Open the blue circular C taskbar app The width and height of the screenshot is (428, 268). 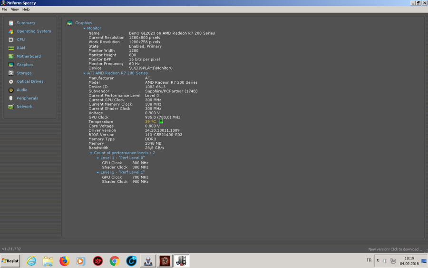[x=131, y=261]
